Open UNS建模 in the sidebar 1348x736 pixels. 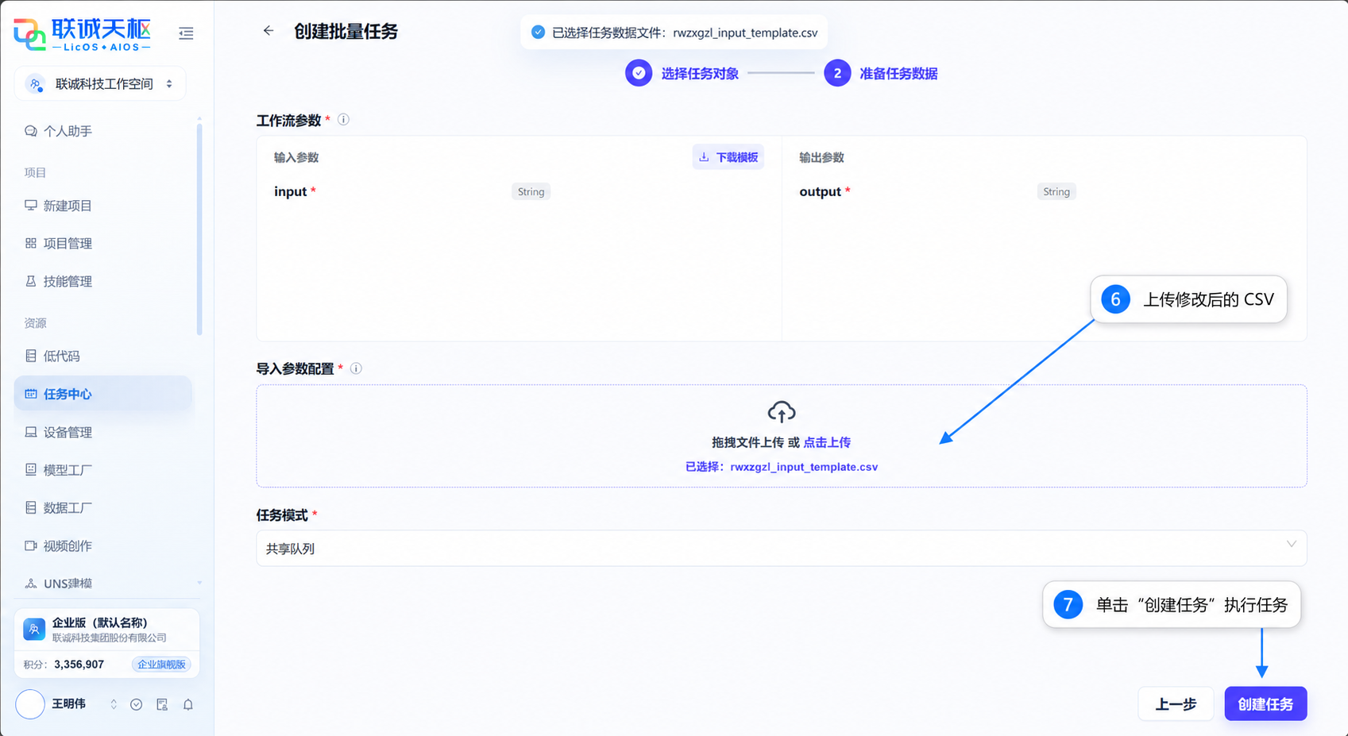click(x=103, y=584)
